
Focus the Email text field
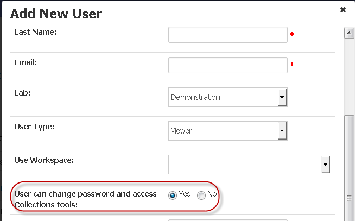228,65
